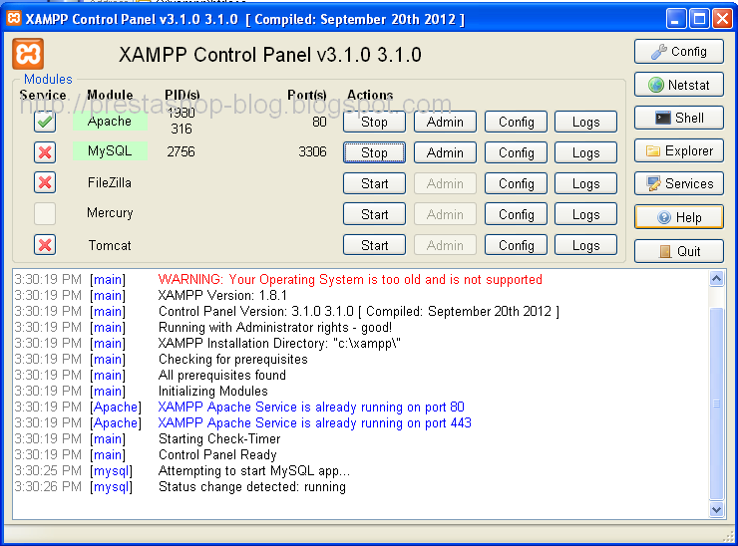Click 'Starting Check-Timer' log line

click(x=219, y=438)
